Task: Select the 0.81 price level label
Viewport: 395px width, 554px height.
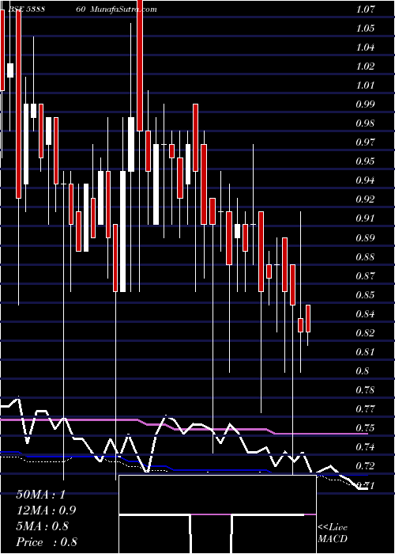Action: click(365, 352)
